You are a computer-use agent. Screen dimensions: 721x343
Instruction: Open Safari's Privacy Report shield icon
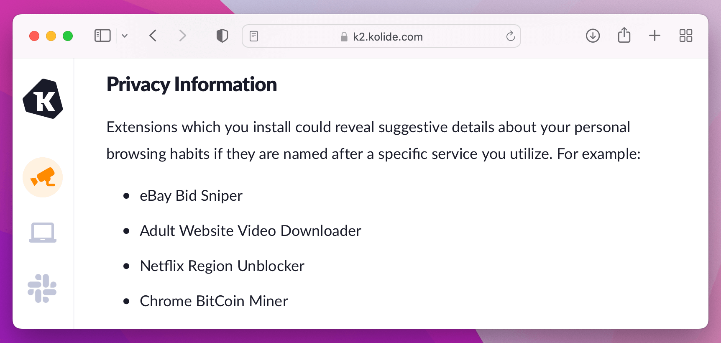[222, 36]
